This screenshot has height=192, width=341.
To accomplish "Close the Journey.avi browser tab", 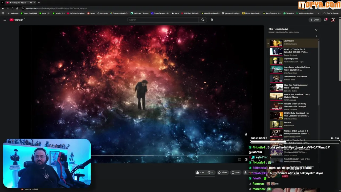I will [34, 3].
